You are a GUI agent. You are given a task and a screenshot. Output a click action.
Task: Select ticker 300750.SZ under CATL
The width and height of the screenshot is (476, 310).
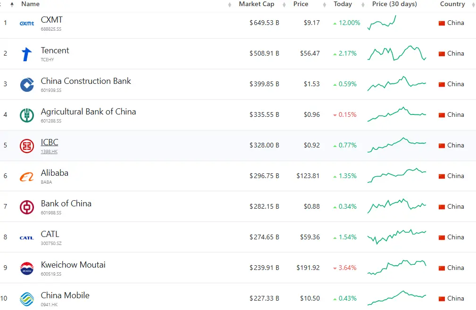51,243
